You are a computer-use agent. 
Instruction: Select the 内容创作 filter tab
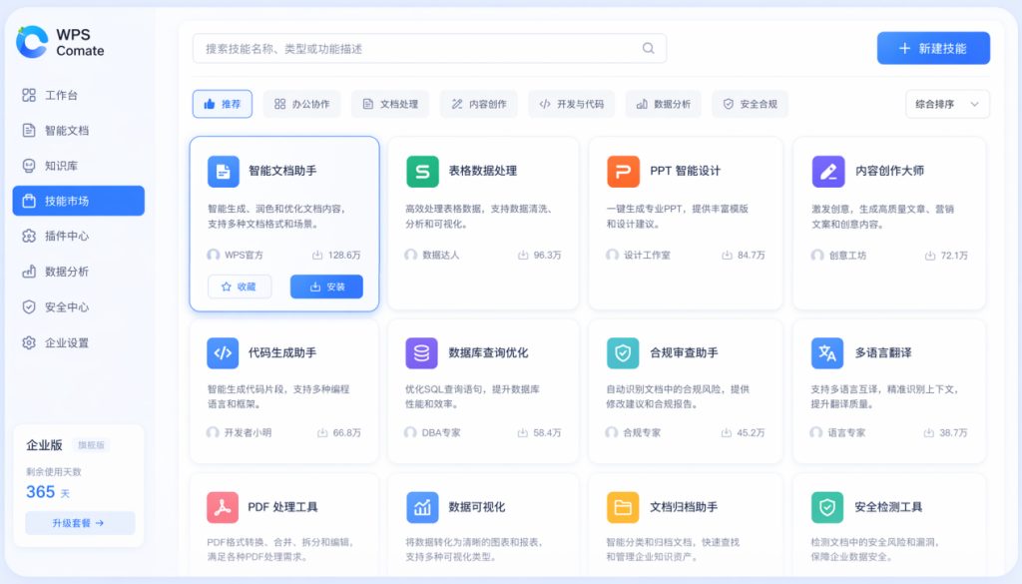[x=478, y=104]
